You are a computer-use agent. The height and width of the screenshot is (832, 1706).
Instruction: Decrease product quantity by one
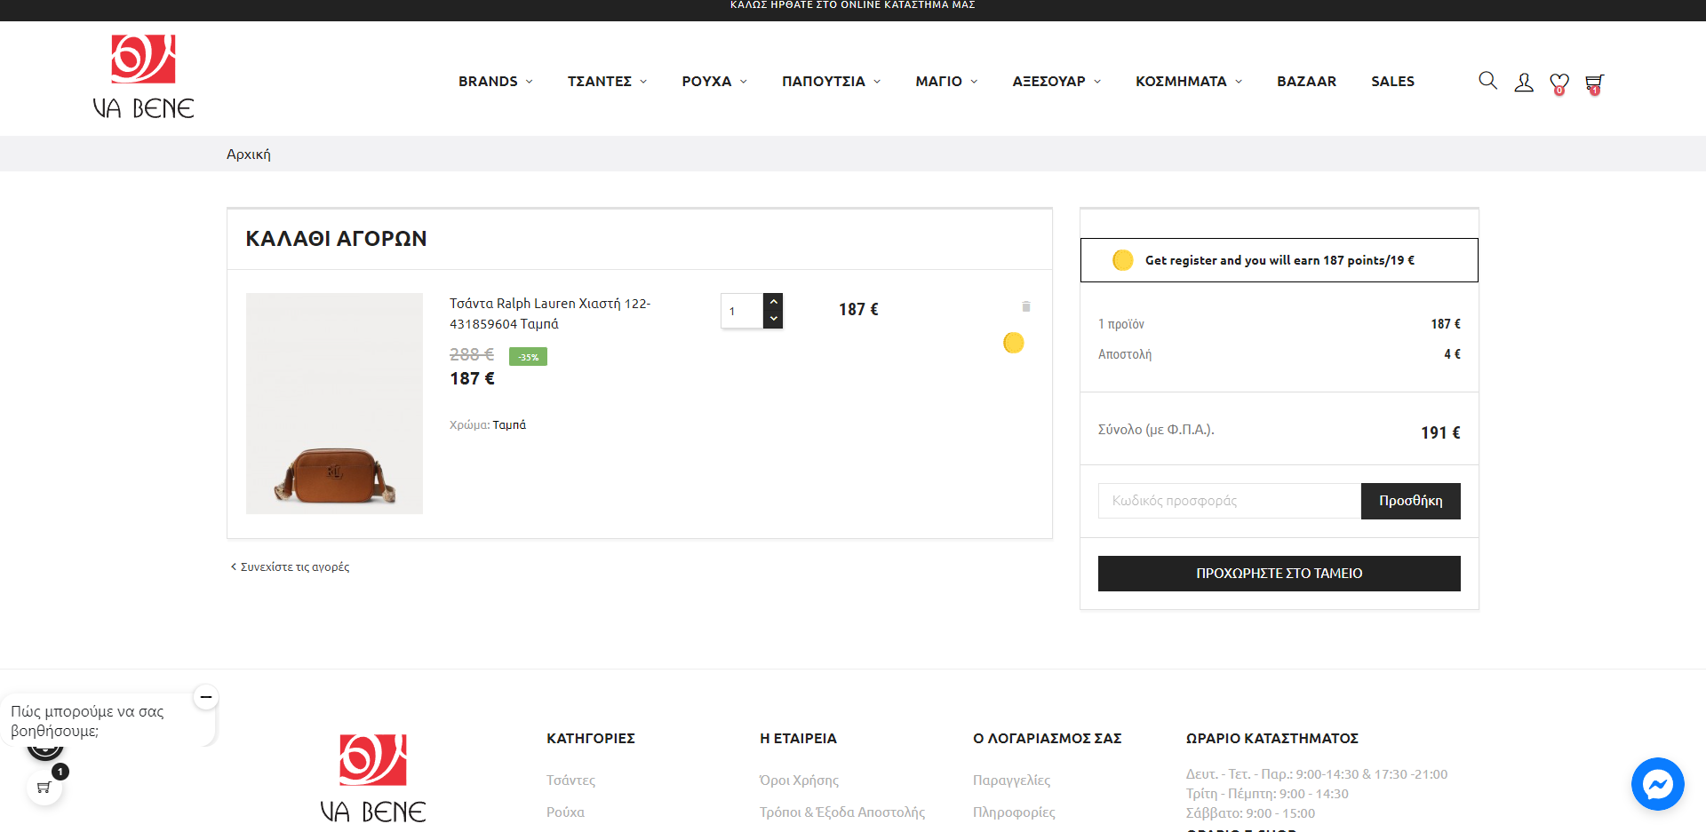[x=774, y=319]
